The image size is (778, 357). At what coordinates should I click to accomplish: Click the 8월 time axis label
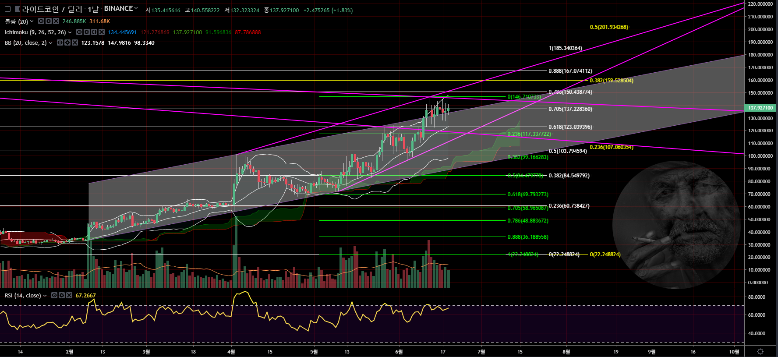566,352
